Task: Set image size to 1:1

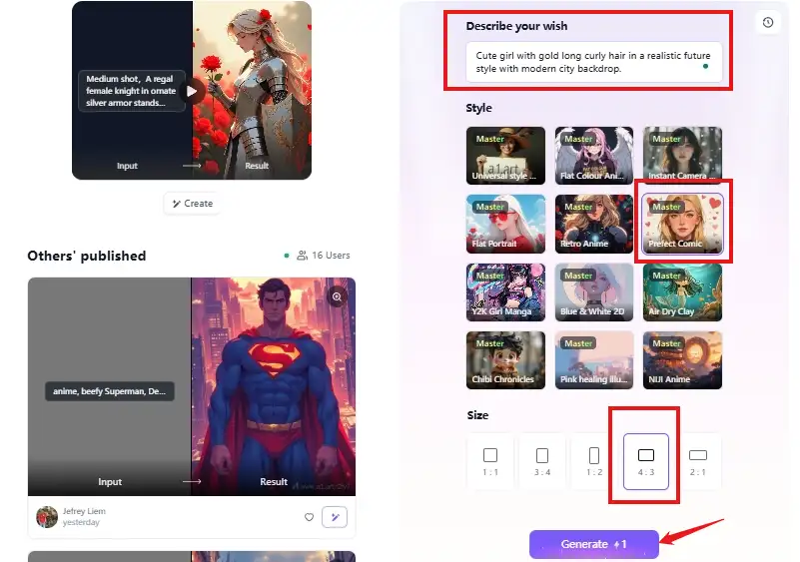Action: 490,461
